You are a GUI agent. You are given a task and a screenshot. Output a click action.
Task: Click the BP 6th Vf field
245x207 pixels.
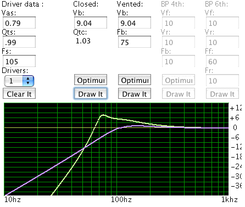pos(222,23)
